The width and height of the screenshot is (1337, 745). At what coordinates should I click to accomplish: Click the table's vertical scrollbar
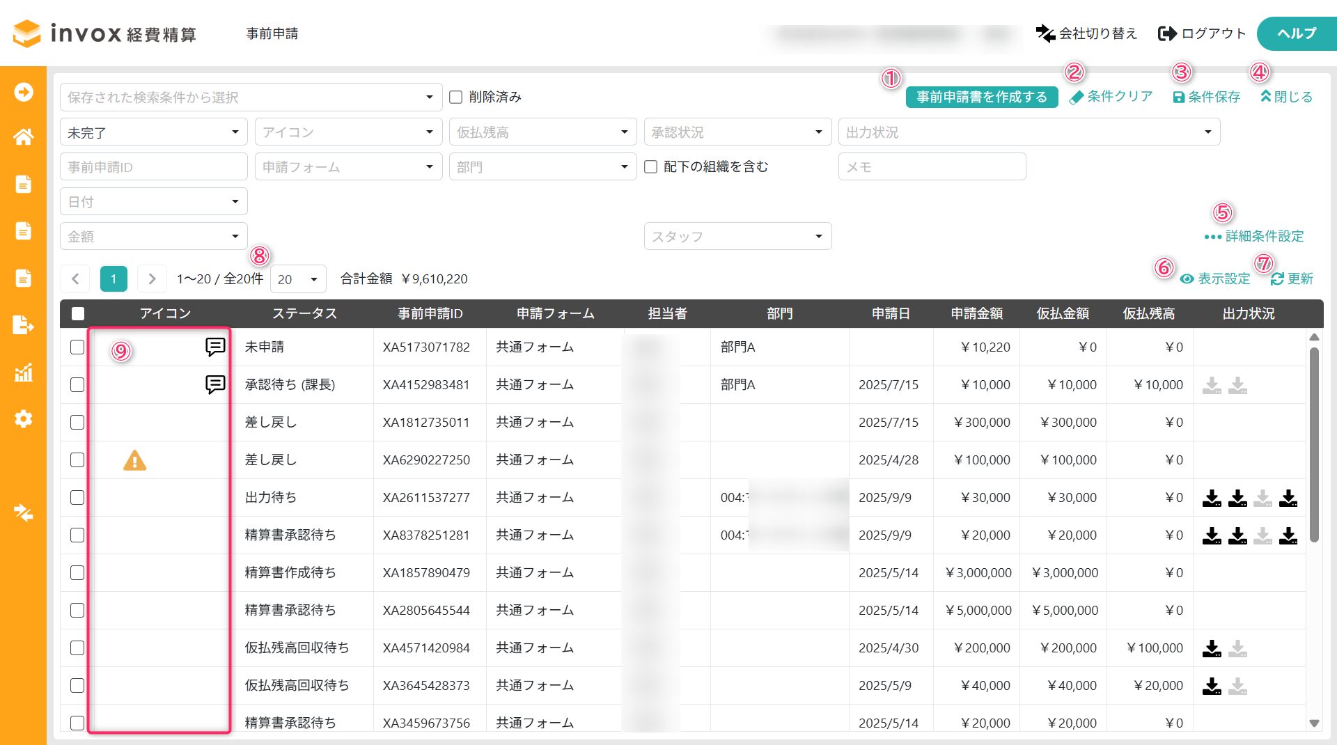1314,446
